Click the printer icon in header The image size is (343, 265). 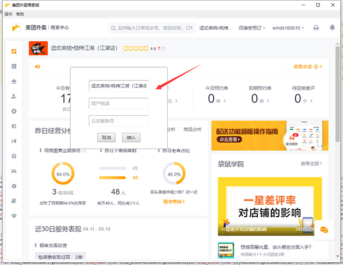click(x=316, y=28)
